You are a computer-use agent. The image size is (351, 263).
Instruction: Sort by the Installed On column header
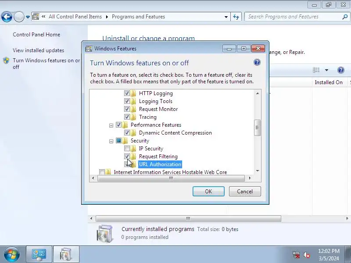(x=329, y=82)
